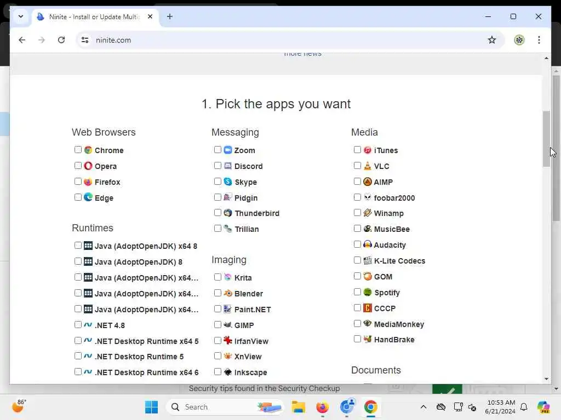561x420 pixels.
Task: Select the Ninite browser tab
Action: tap(95, 17)
